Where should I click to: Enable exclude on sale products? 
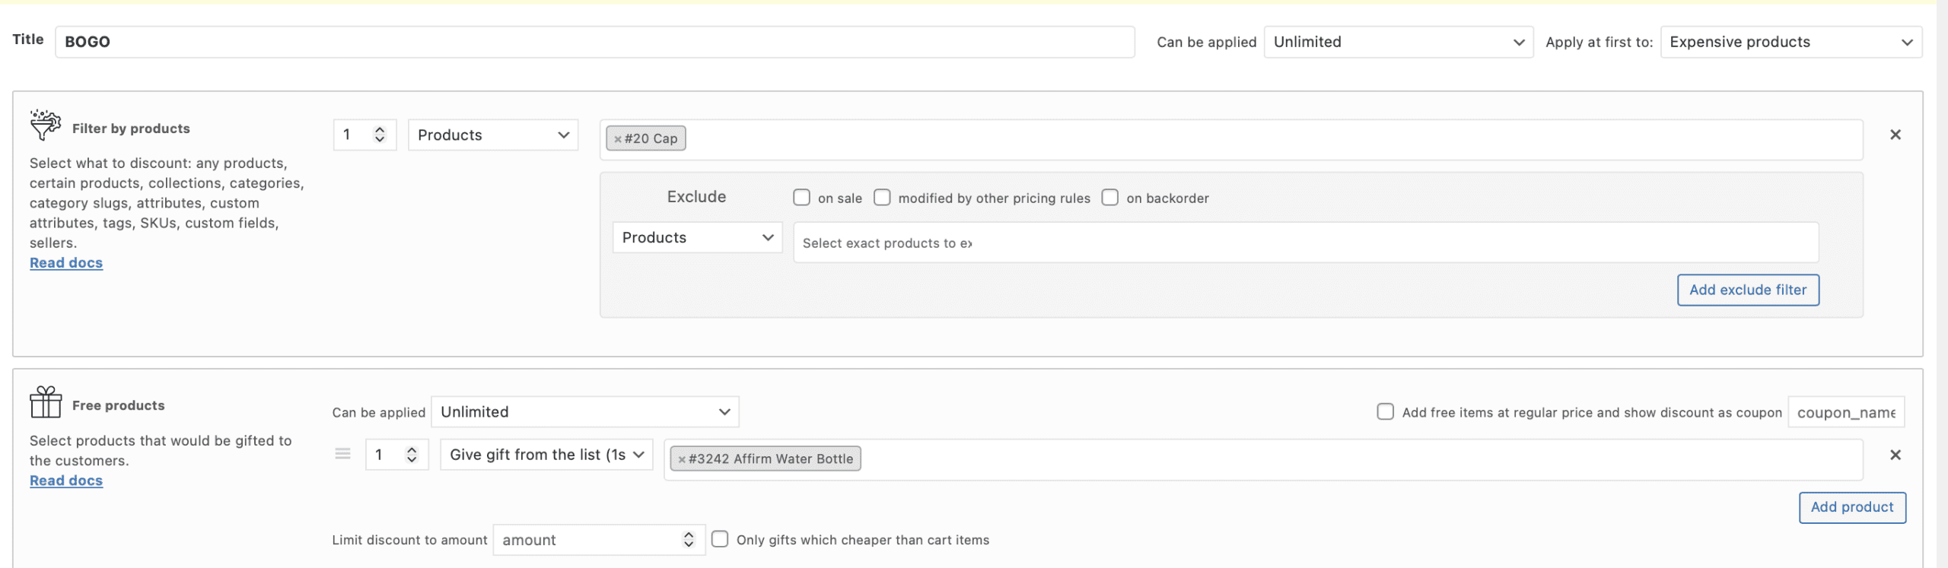pos(801,198)
